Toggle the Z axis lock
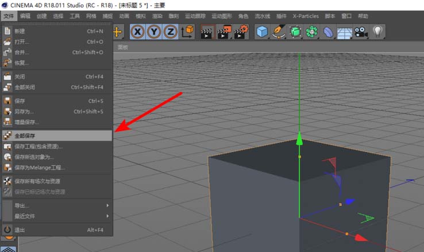Viewport: 424px width, 252px height. click(x=169, y=32)
